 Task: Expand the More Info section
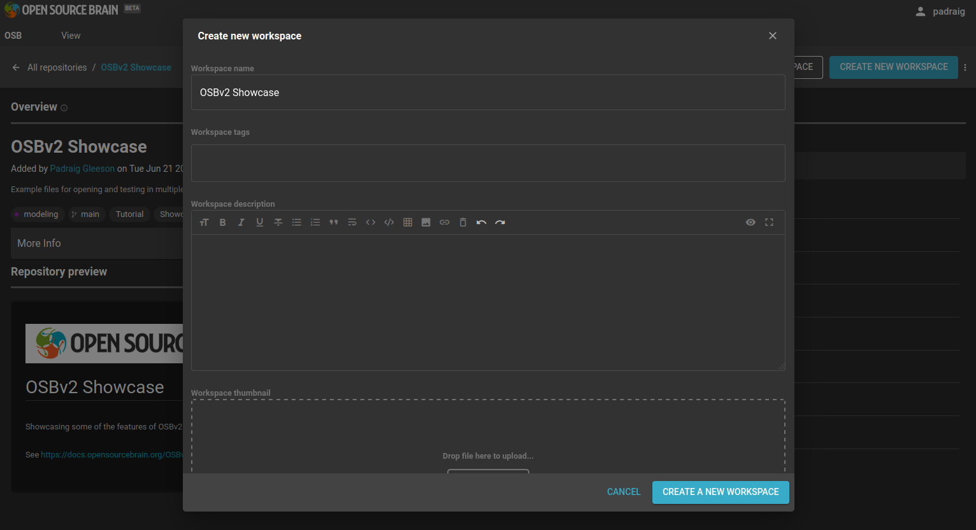tap(97, 243)
